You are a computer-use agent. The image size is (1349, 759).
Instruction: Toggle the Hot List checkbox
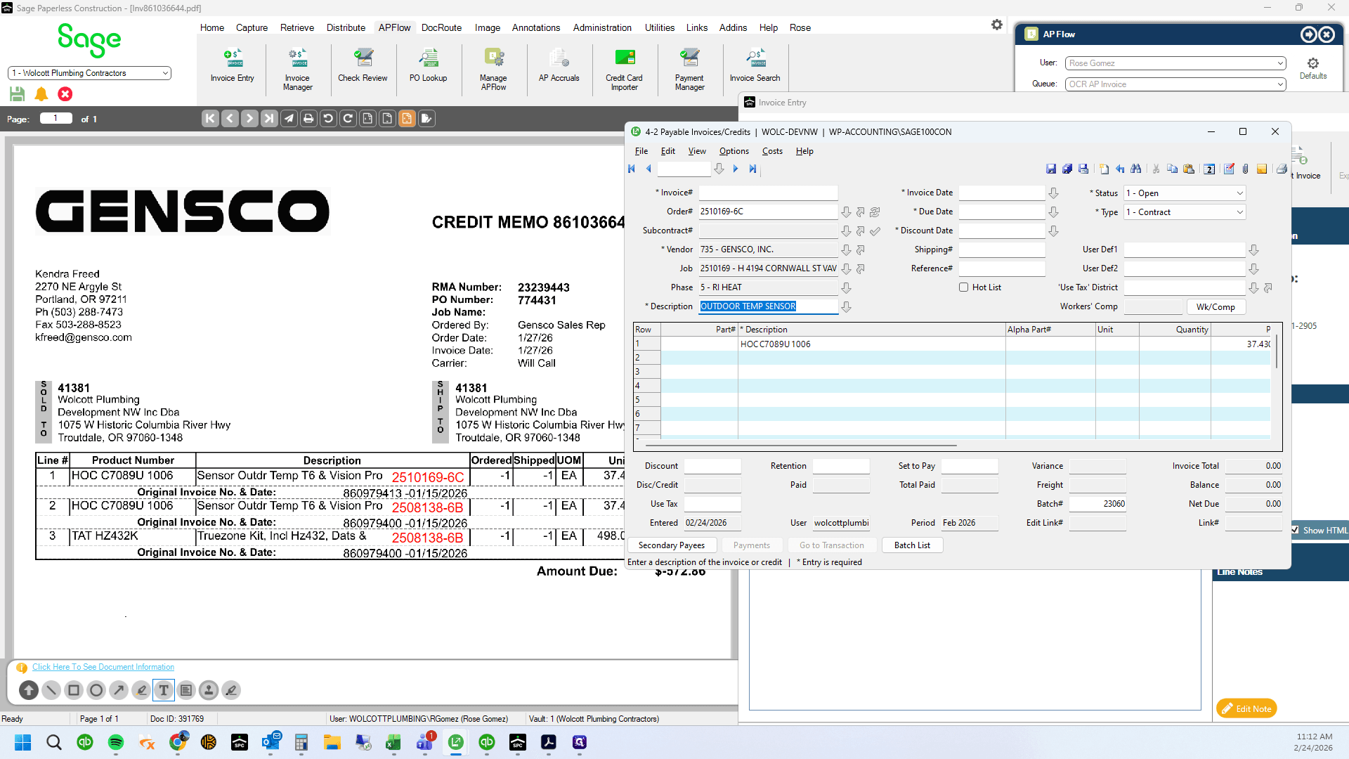tap(964, 287)
